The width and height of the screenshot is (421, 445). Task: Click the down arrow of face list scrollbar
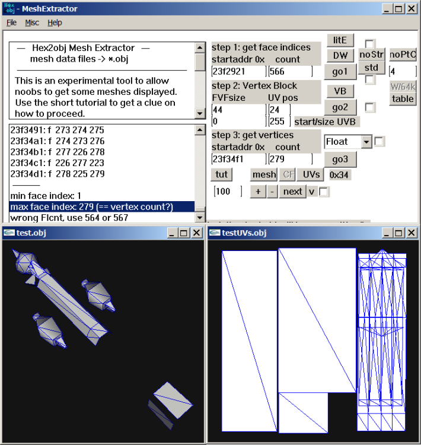[200, 218]
